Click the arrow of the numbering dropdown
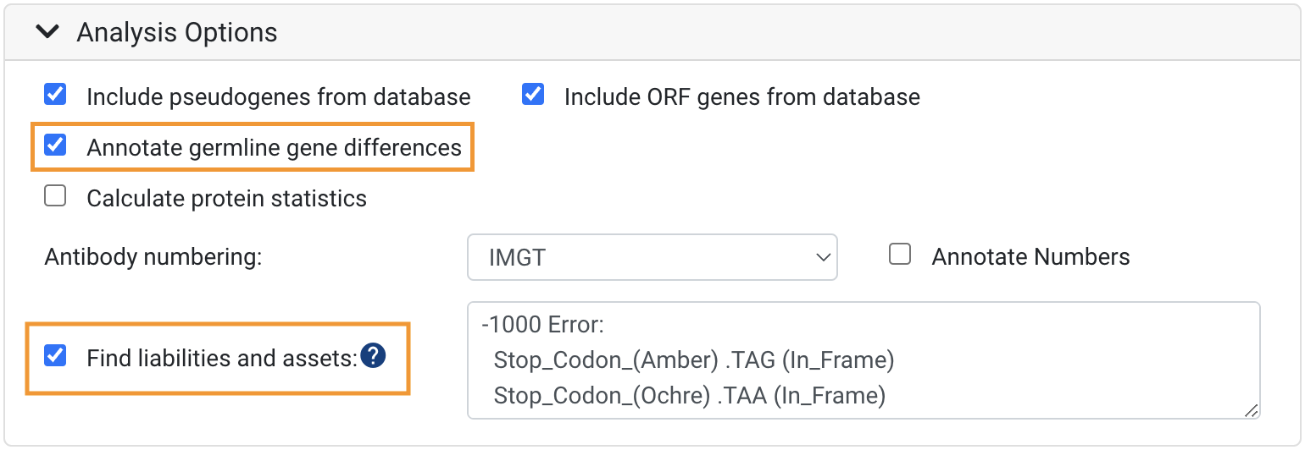 point(821,257)
